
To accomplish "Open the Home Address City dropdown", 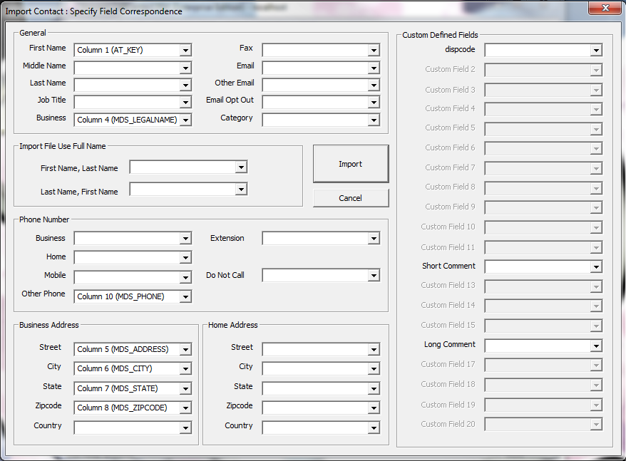I will coord(374,368).
